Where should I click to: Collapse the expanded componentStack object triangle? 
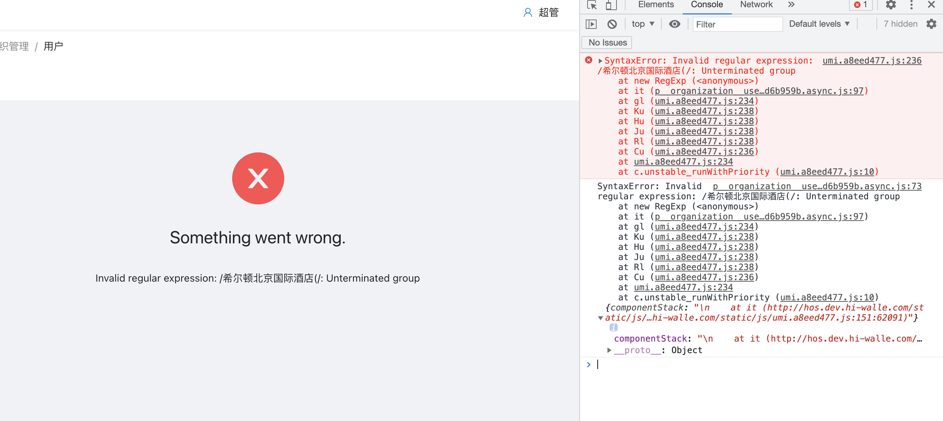[x=600, y=318]
